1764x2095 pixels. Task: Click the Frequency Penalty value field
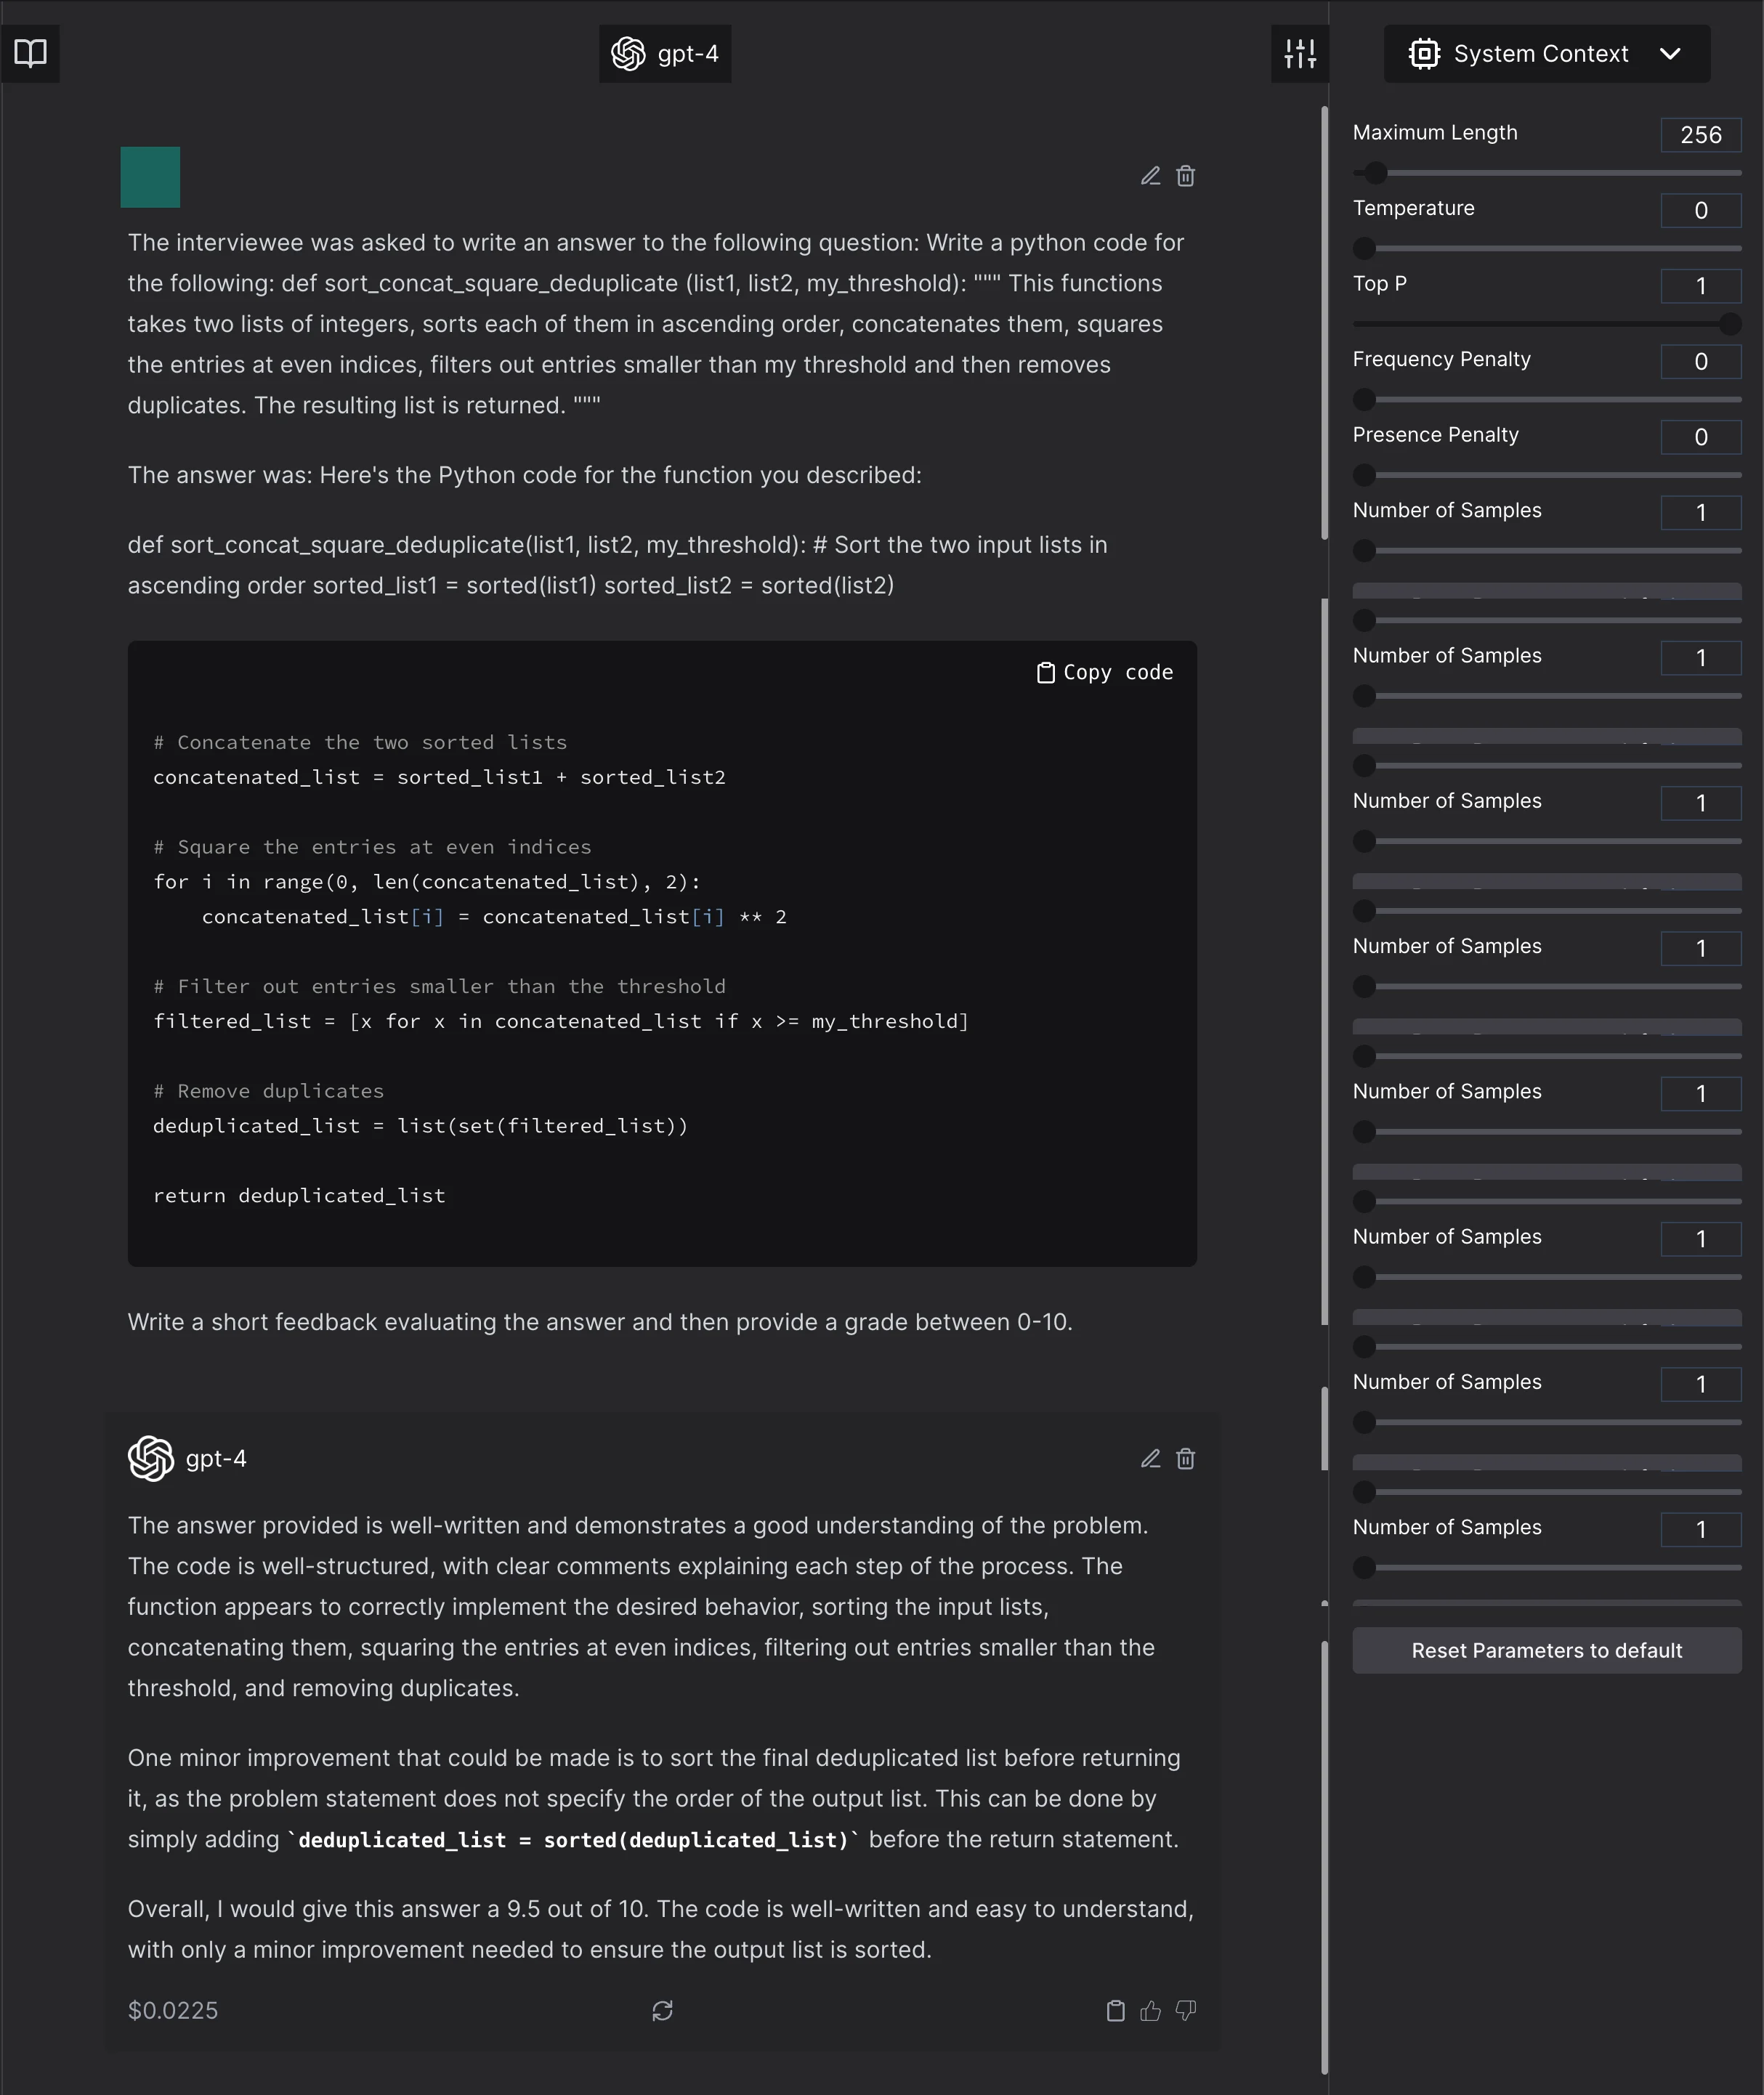(x=1700, y=361)
